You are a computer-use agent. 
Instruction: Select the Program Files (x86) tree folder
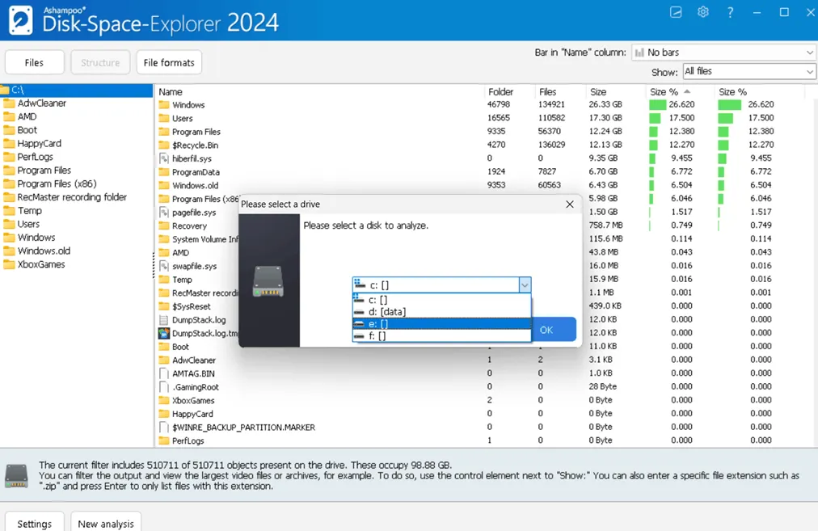point(57,183)
